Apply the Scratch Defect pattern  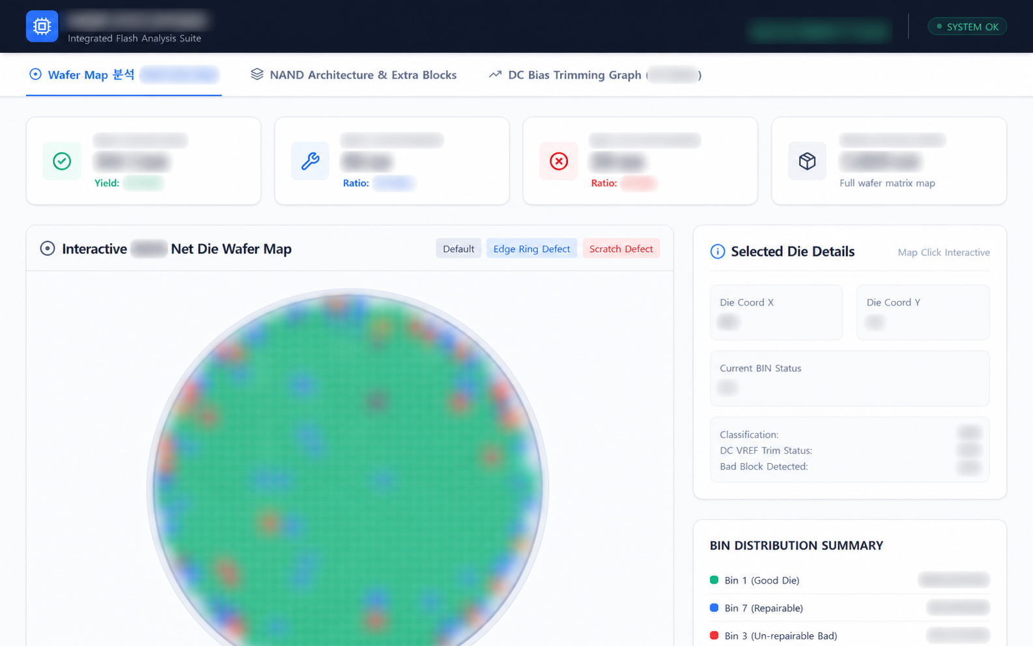click(x=621, y=249)
